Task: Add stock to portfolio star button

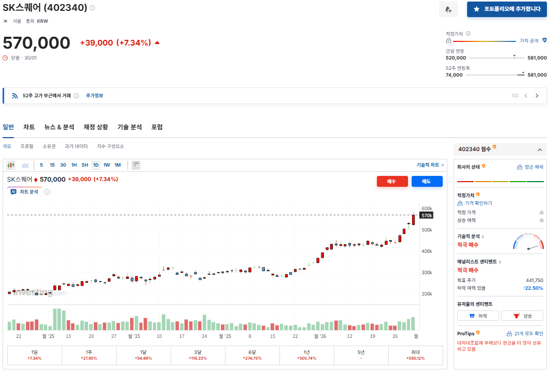Action: 506,9
